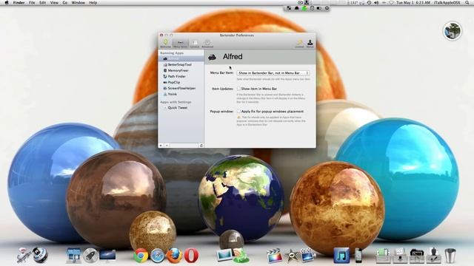Click the remove (−) button below the app list
The height and width of the screenshot is (266, 474).
pyautogui.click(x=167, y=146)
